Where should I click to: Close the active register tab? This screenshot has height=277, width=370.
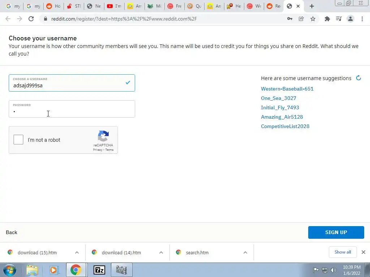pos(298,6)
